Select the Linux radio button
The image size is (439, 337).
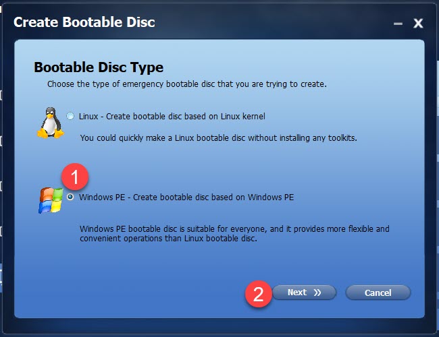coord(70,116)
